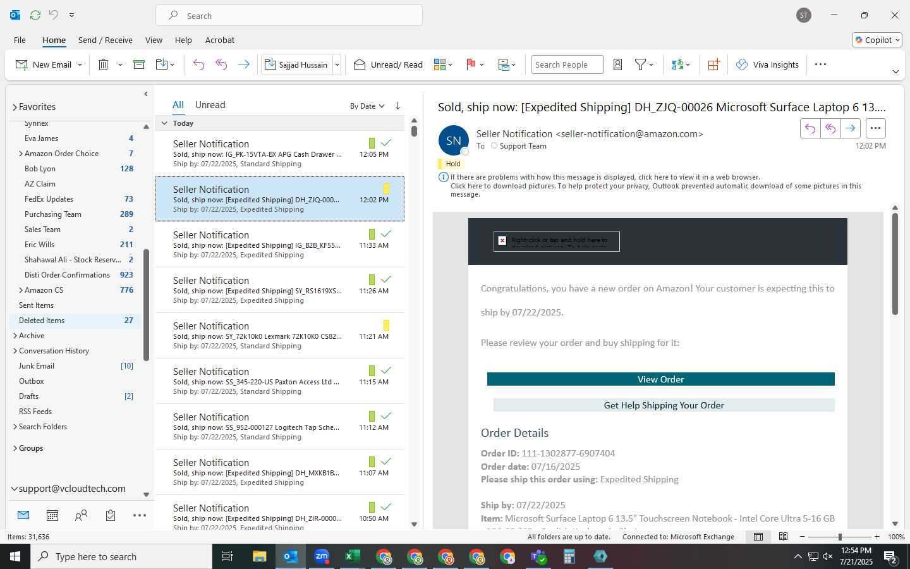This screenshot has height=569, width=910.
Task: Open Excel from the taskbar
Action: coord(352,556)
